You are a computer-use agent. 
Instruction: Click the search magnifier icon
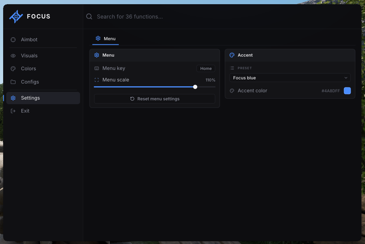[x=89, y=16]
